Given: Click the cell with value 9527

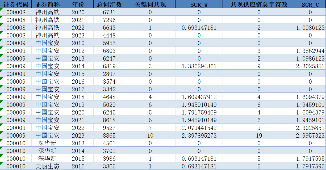Looking at the screenshot, I should (x=109, y=128).
